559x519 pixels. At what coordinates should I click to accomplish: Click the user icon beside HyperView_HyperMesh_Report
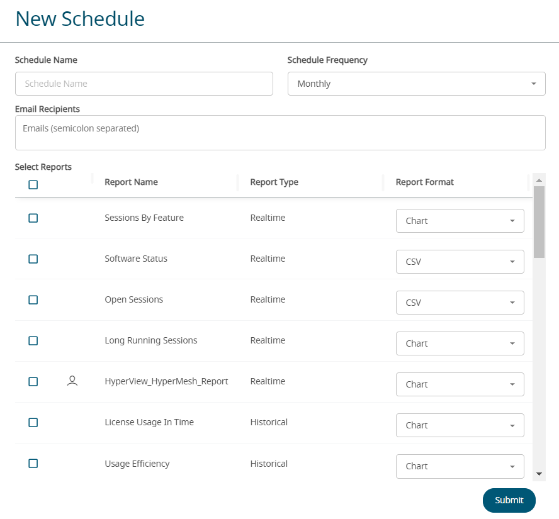coord(72,381)
